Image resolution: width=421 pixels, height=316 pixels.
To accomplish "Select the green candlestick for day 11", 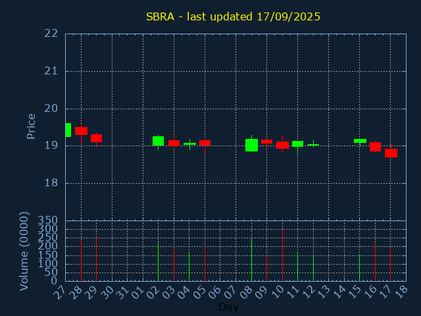I will [297, 144].
